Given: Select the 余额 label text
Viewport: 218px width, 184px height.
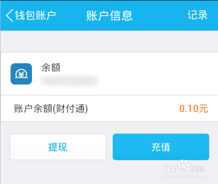Looking at the screenshot, I should click(51, 67).
